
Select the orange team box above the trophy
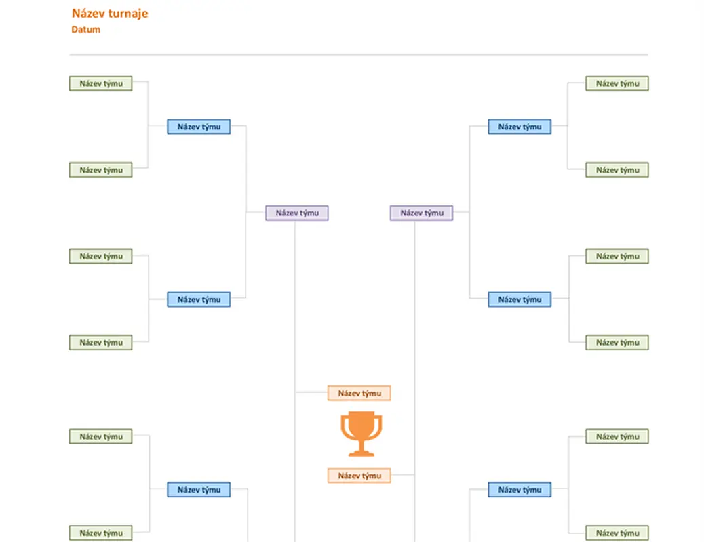[x=359, y=393]
